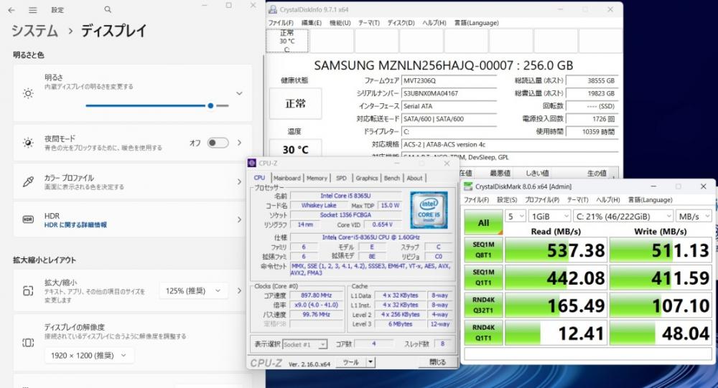Switch to CPU-Z Graphics tab
Screen dimensions: 718x388
coord(367,178)
